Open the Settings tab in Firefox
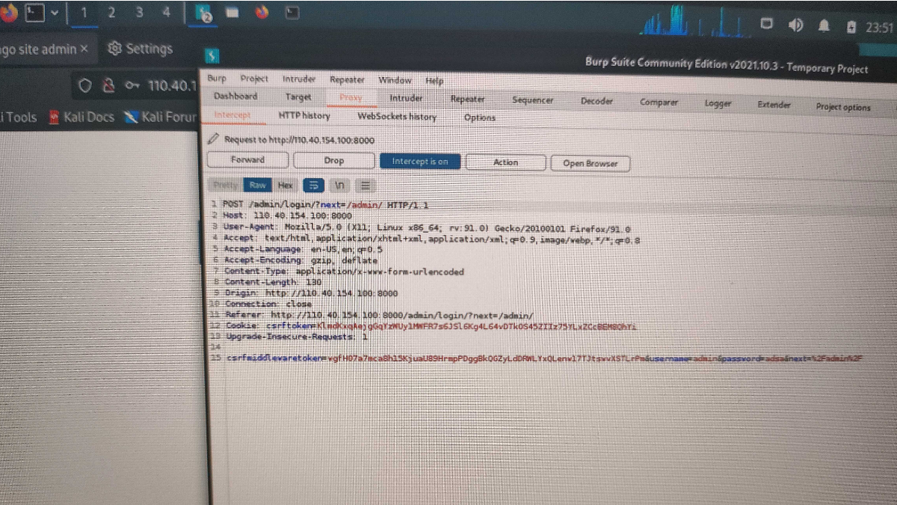The image size is (897, 505). pos(140,49)
